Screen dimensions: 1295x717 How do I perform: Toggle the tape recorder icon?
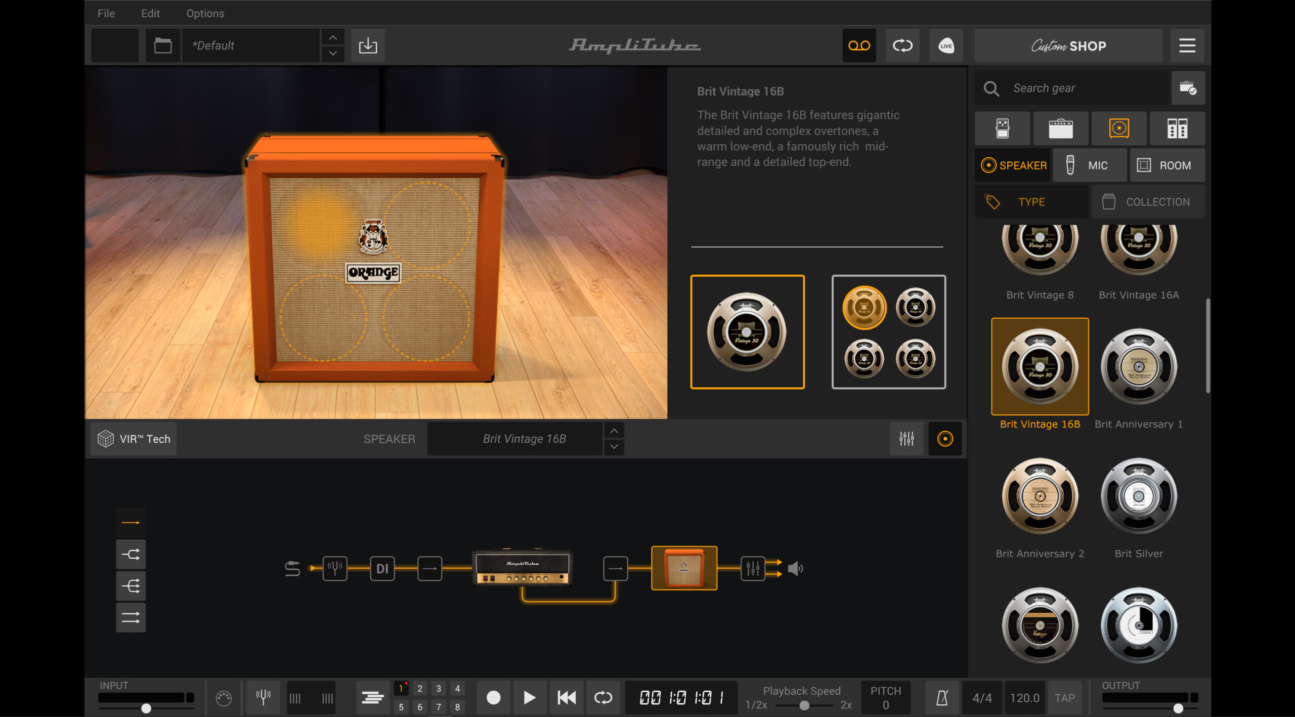pyautogui.click(x=859, y=46)
